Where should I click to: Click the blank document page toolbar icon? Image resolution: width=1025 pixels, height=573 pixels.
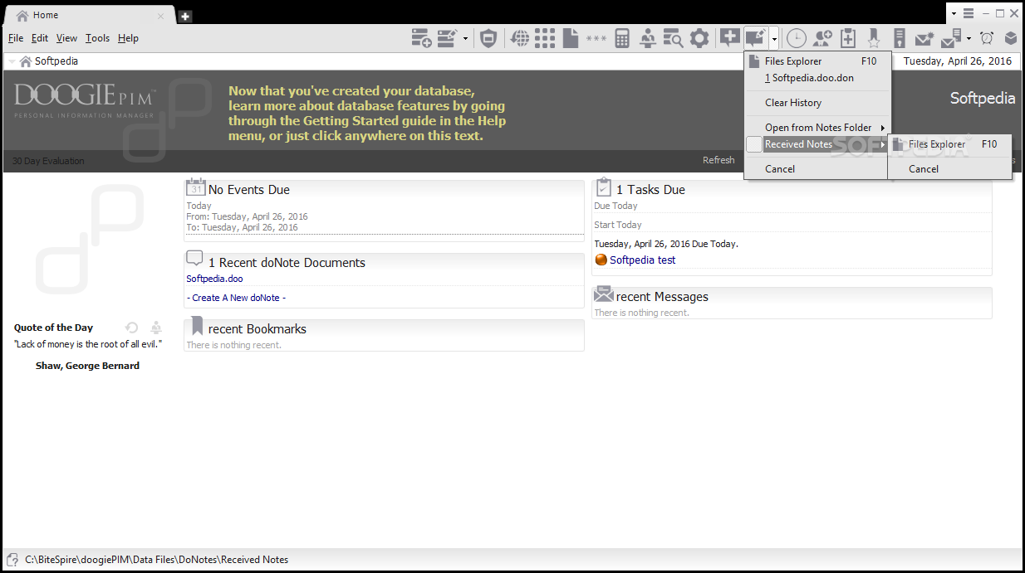pyautogui.click(x=571, y=38)
